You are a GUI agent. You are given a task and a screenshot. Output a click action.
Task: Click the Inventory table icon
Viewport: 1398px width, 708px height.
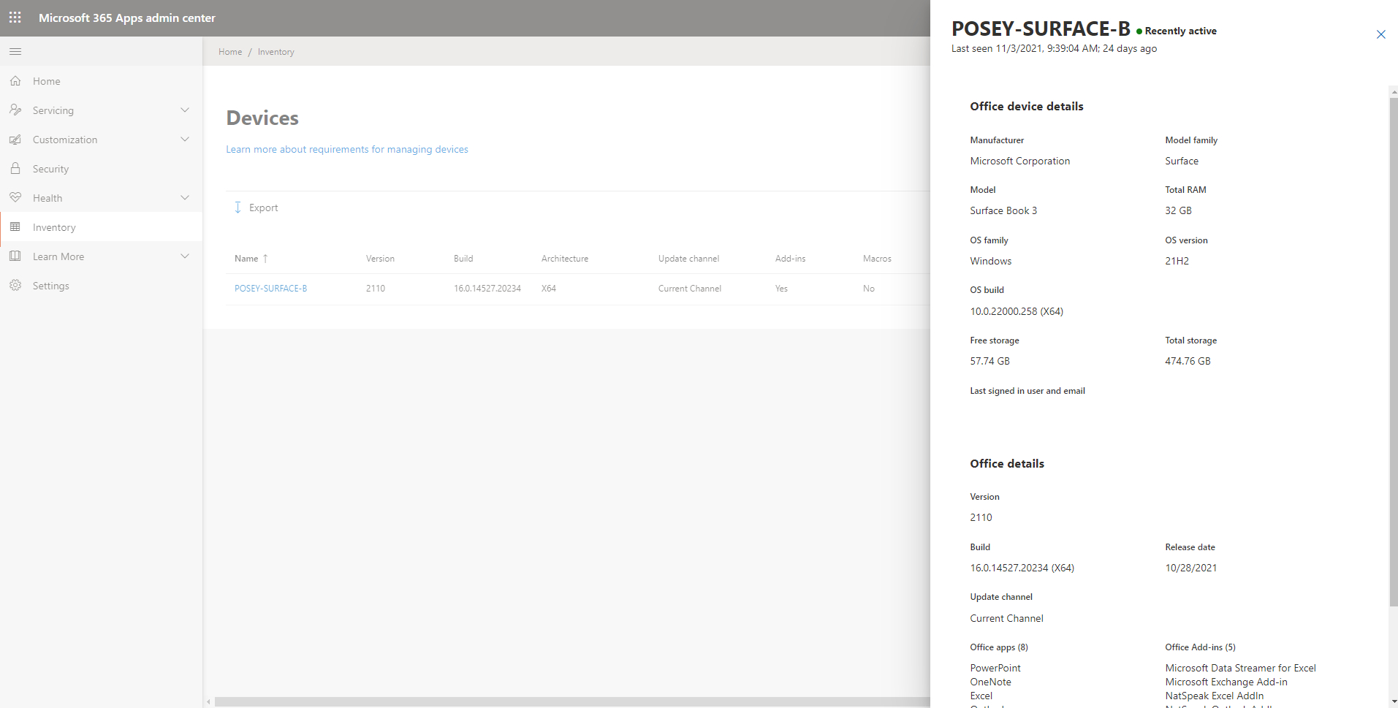click(x=15, y=227)
